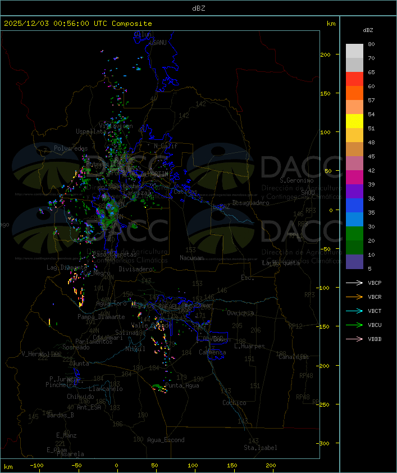This screenshot has width=397, height=473.
Task: Click the 80 value on dBZ legend
Action: [x=371, y=44]
